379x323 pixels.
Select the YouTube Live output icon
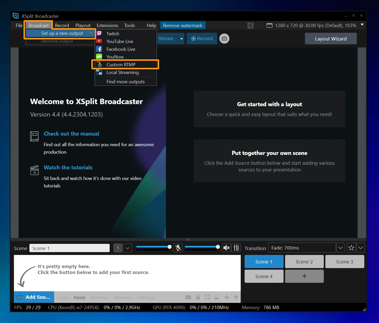pyautogui.click(x=99, y=41)
